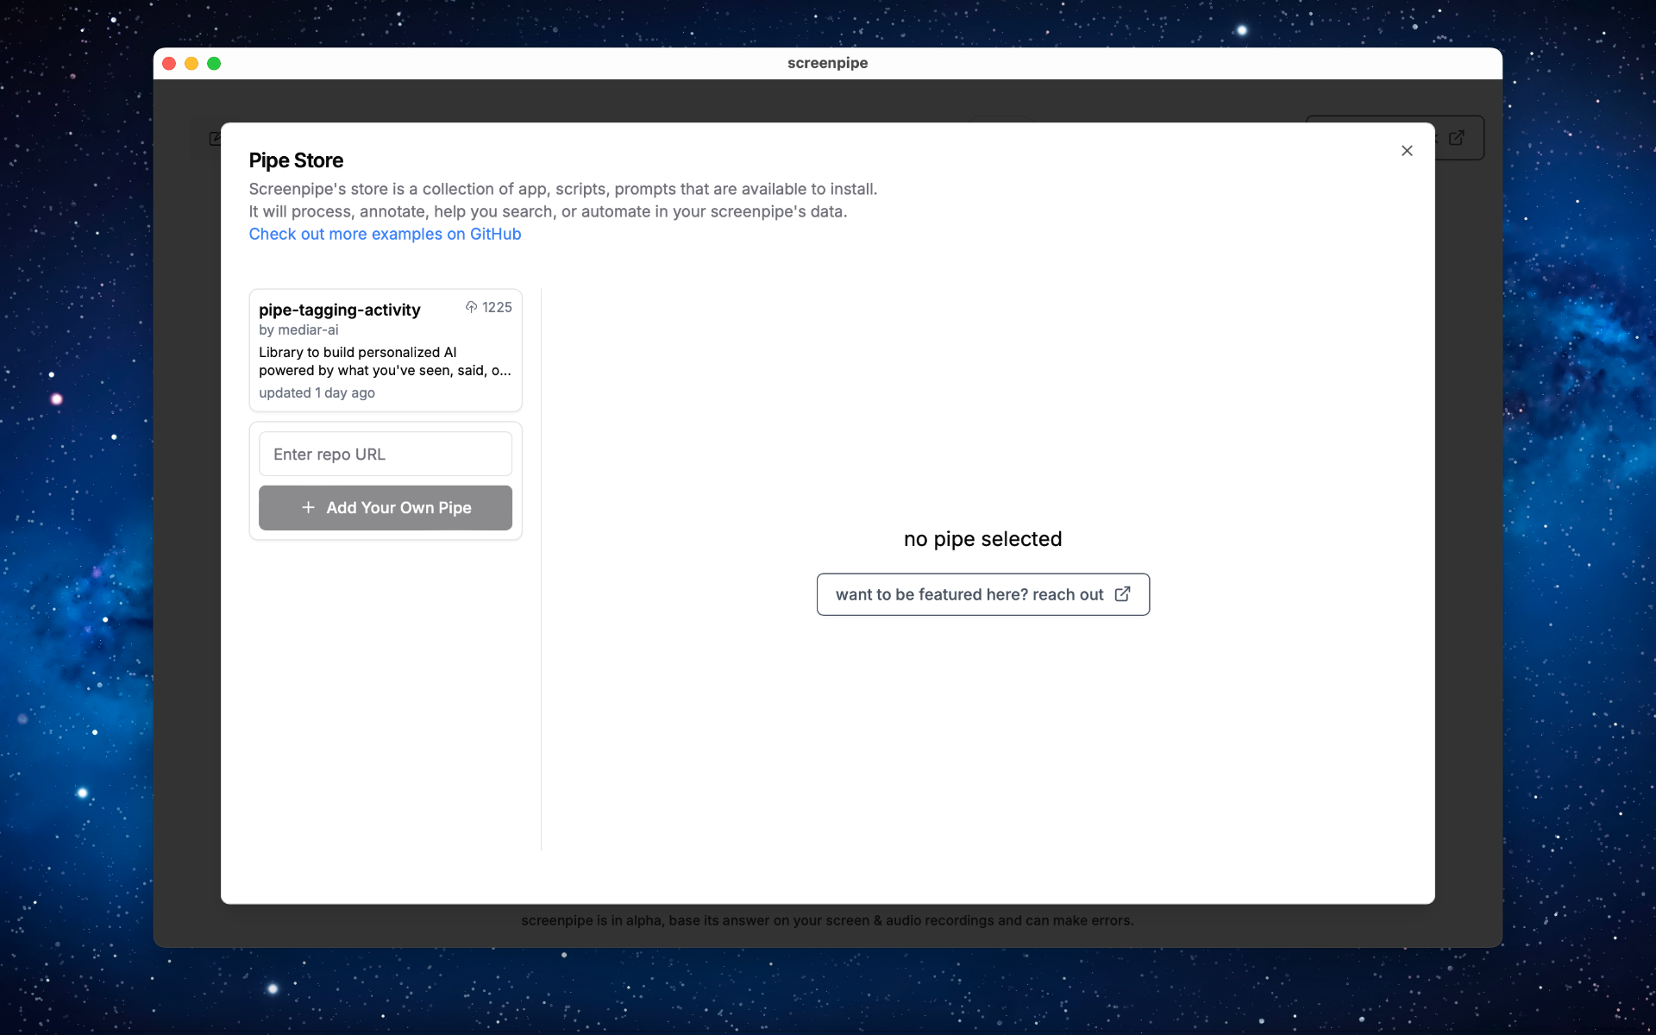Click the yellow minimize window button

(x=191, y=63)
